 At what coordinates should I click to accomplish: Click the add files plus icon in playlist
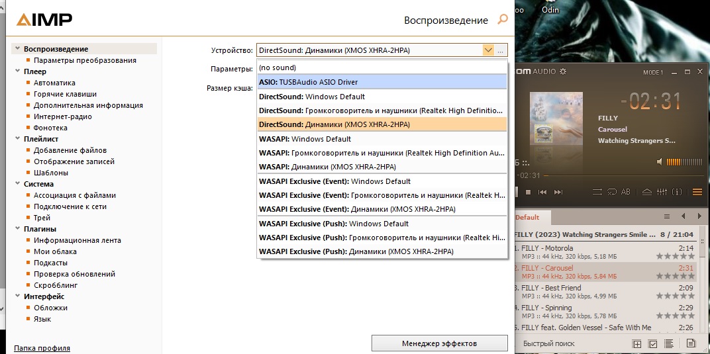(636, 344)
